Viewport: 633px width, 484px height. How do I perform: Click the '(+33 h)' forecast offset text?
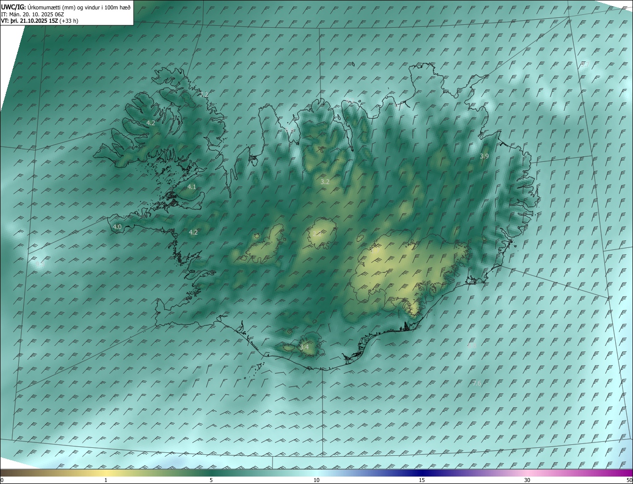click(x=69, y=21)
